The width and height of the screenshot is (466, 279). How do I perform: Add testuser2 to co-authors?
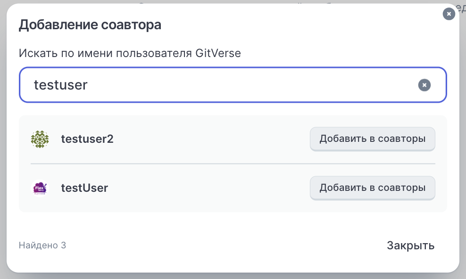coord(372,139)
